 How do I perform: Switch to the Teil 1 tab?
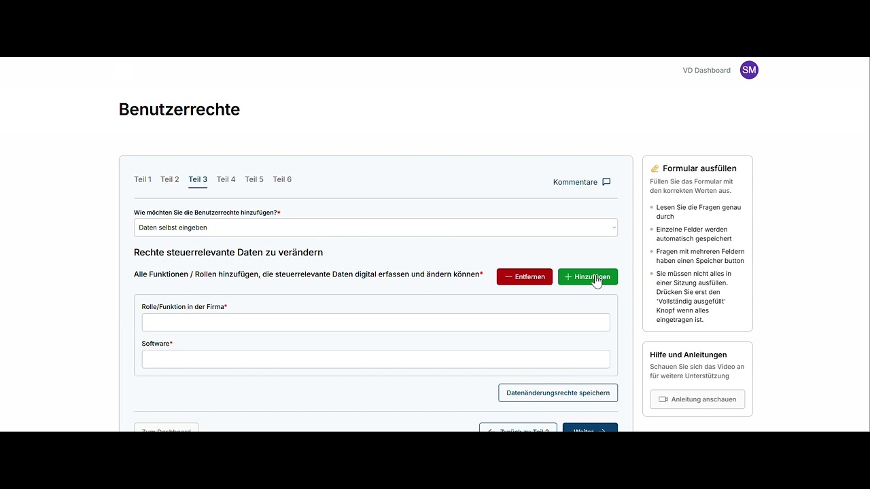[x=143, y=179]
